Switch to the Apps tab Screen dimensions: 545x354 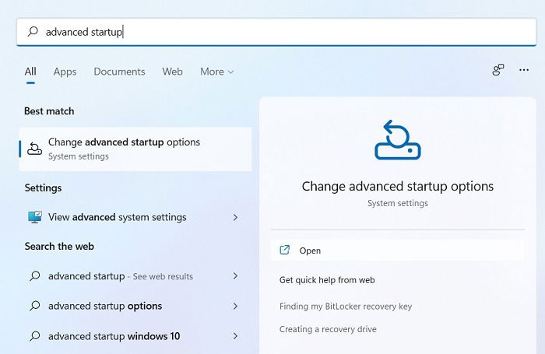[x=65, y=72]
